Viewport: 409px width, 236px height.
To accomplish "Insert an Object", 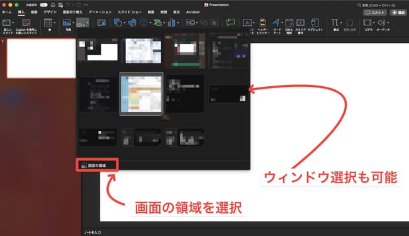I will click(x=315, y=25).
